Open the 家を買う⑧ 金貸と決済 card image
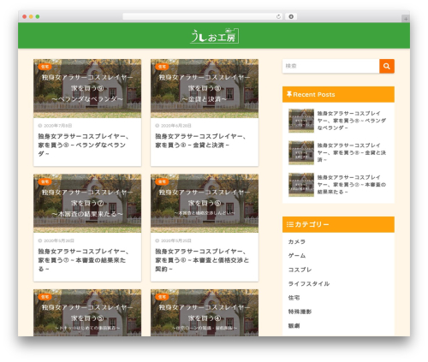Image resolution: width=428 pixels, height=362 pixels. coord(205,88)
